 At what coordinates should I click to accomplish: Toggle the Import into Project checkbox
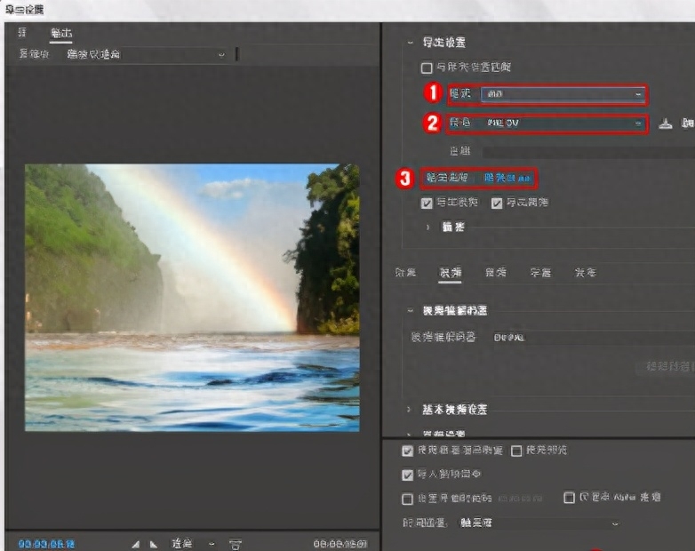tap(407, 475)
